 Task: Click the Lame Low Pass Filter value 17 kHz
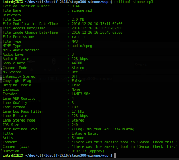(78, 111)
